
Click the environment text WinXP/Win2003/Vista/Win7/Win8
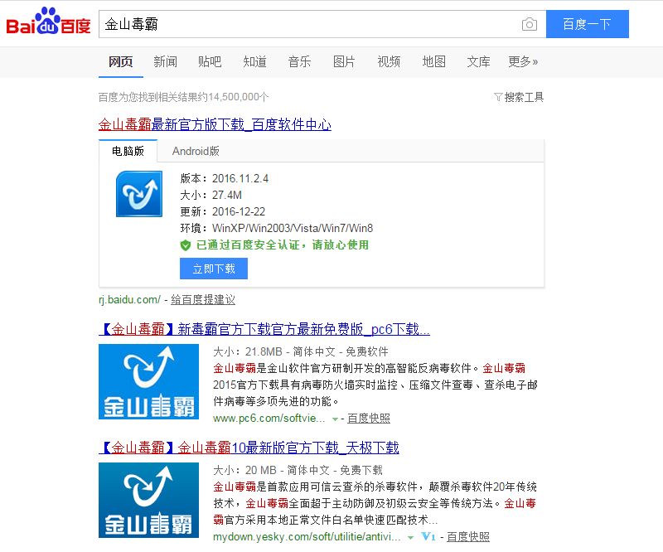click(293, 229)
